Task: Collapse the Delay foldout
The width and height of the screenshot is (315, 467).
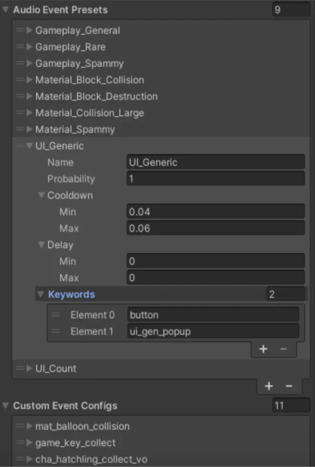Action: [41, 245]
